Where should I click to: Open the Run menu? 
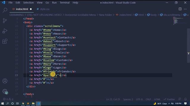tap(54, 3)
